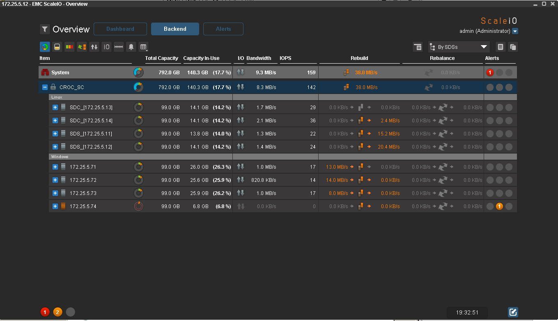
Task: Open the table columns layout dropdown icon
Action: click(143, 47)
